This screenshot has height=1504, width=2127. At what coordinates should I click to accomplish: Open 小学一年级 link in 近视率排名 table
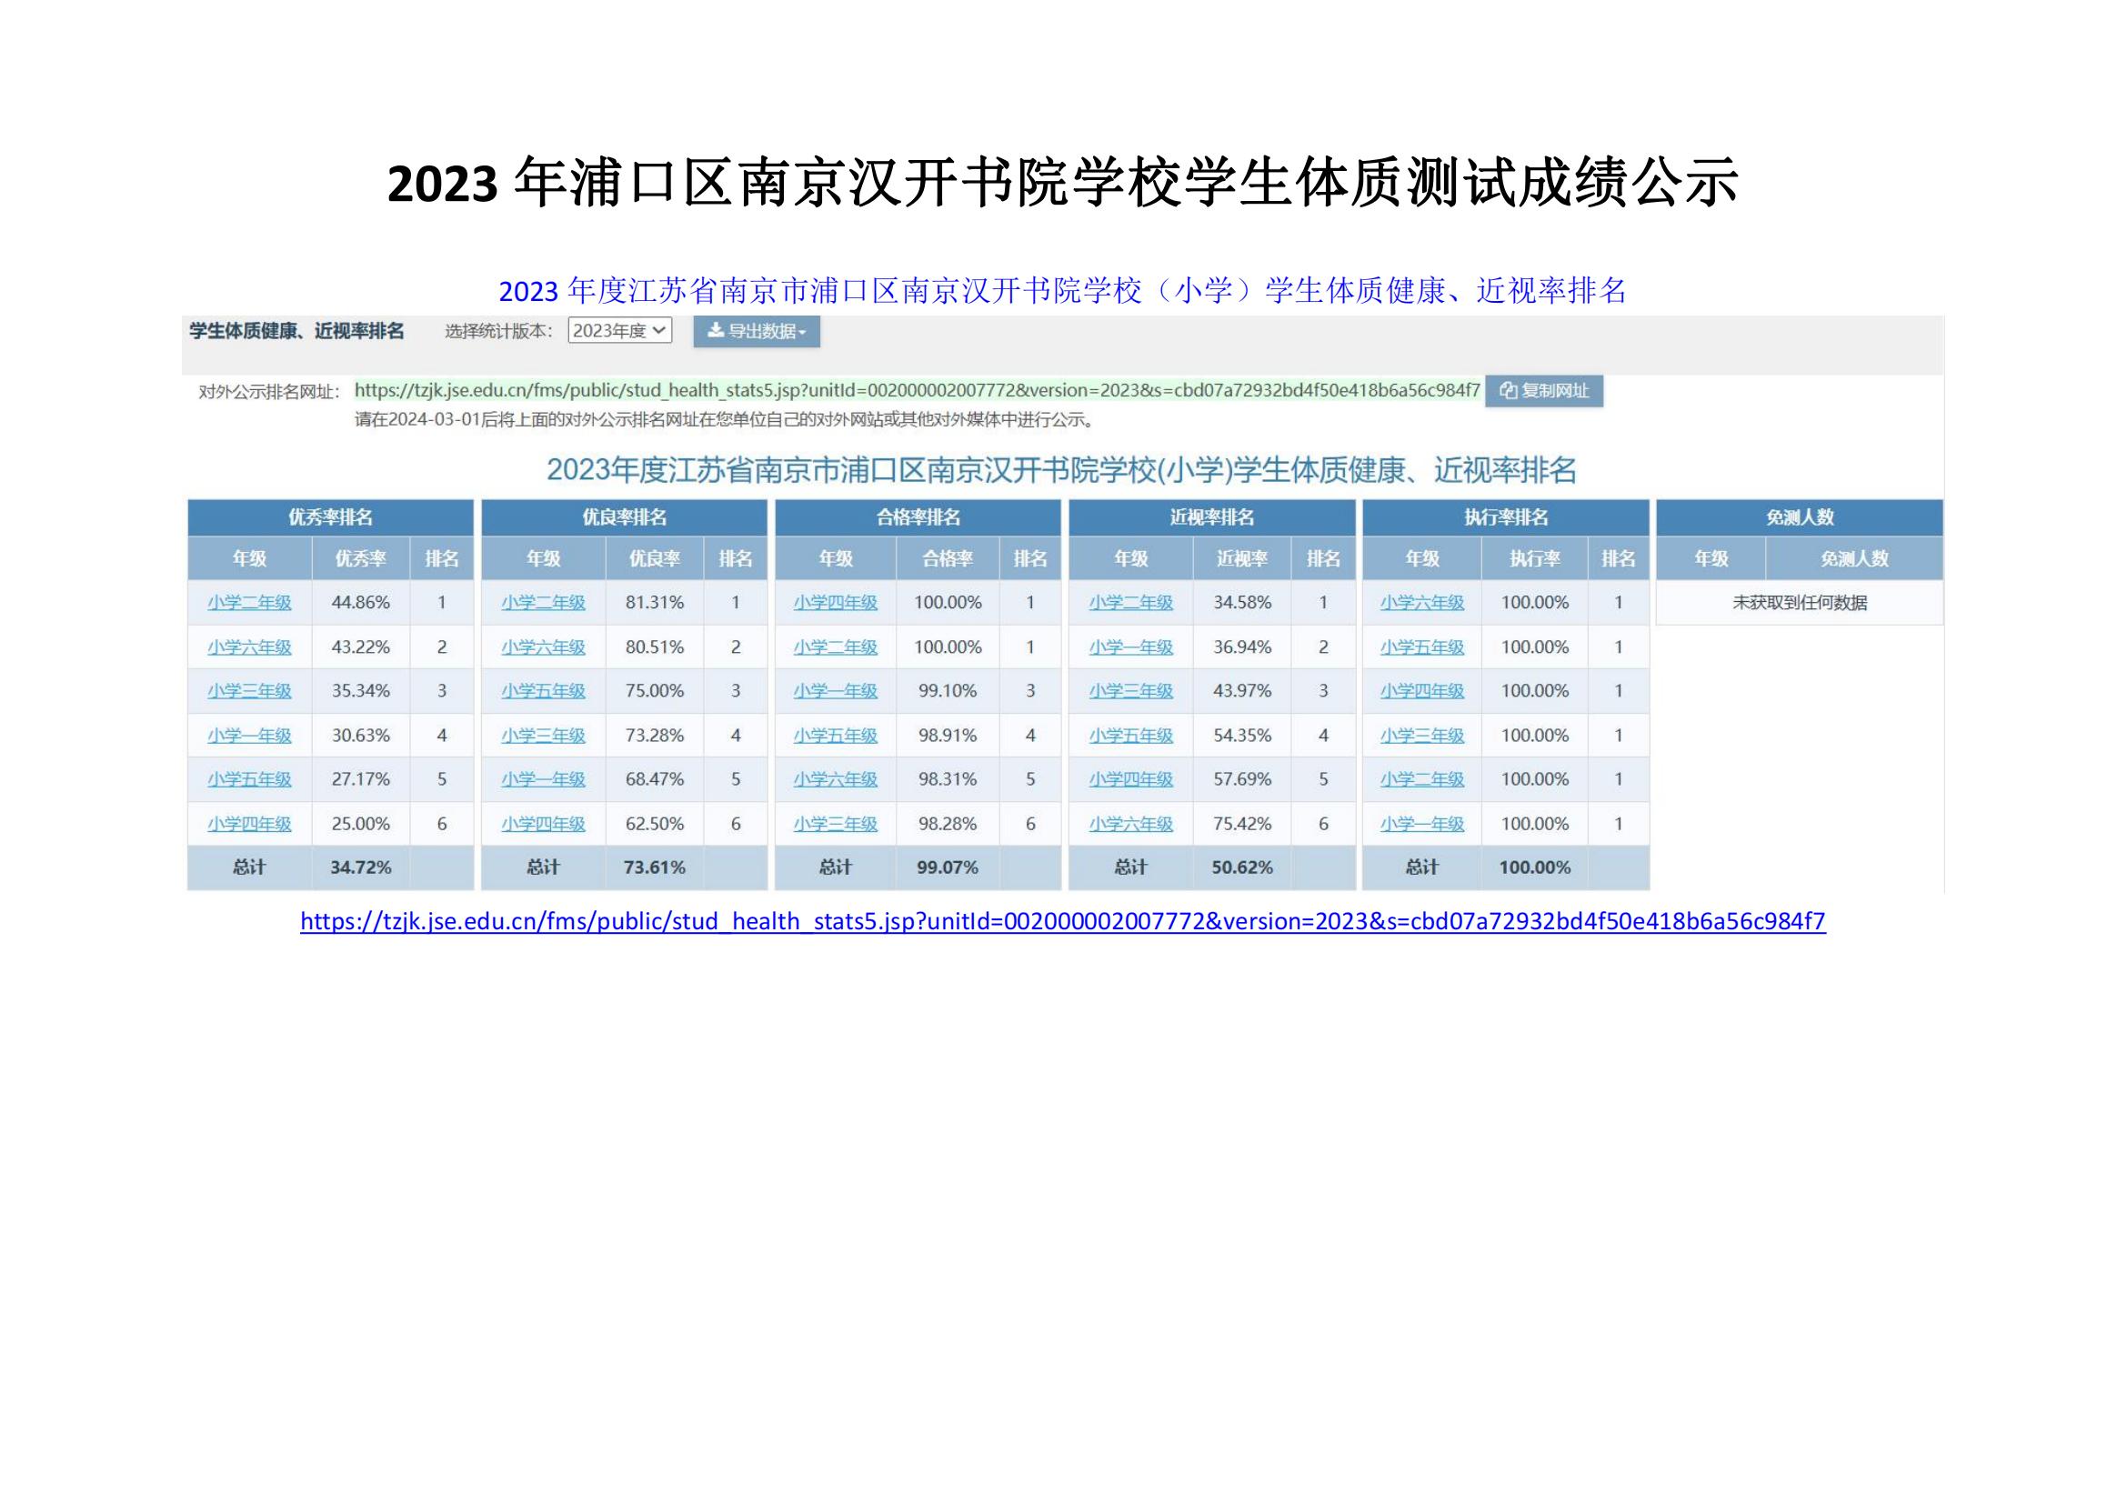(x=1131, y=647)
